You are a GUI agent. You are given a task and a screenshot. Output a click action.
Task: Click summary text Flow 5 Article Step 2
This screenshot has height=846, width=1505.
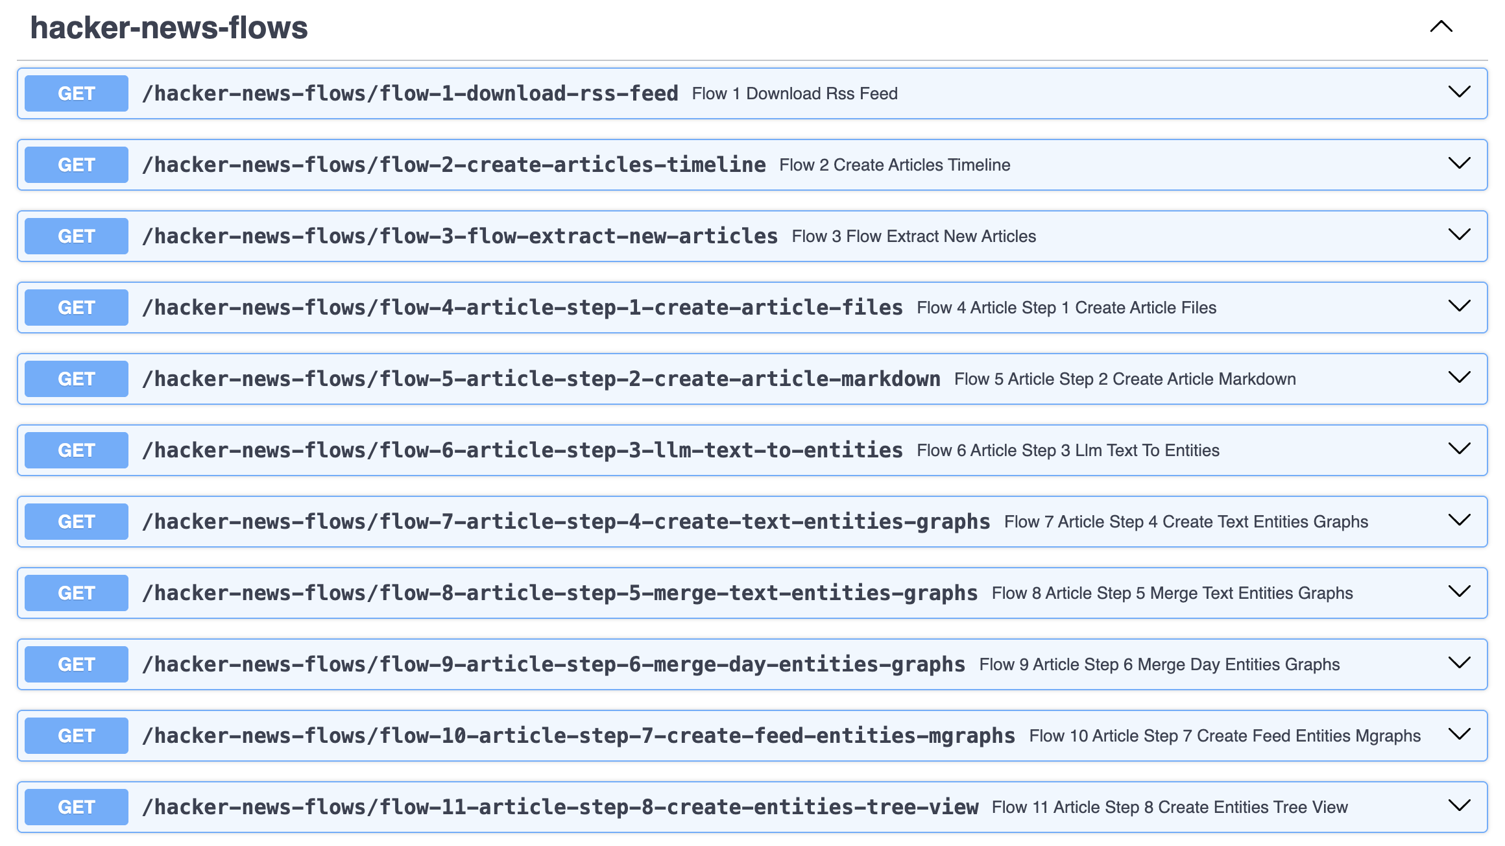pyautogui.click(x=1124, y=379)
